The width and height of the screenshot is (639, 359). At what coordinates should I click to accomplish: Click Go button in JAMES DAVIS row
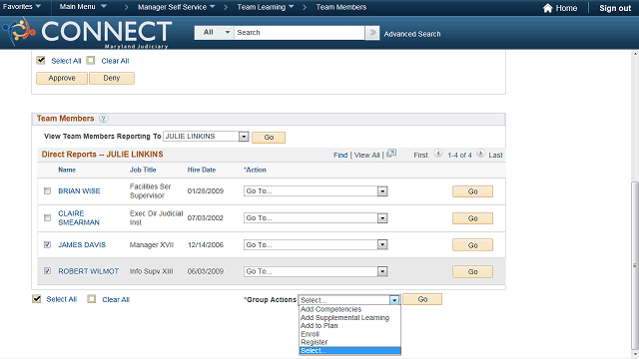tap(472, 245)
